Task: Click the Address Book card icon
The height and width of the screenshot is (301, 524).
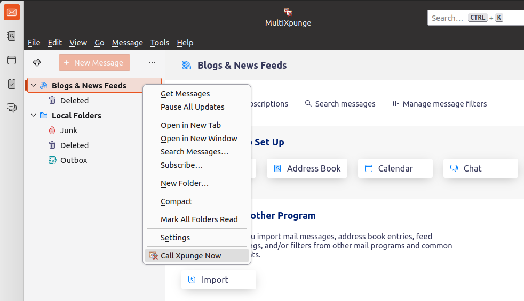Action: [277, 168]
